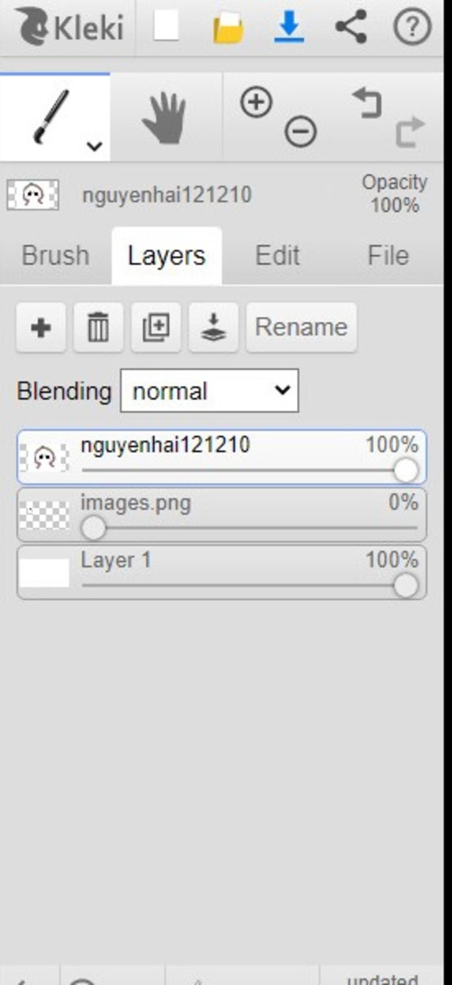Switch to the Edit tab
The image size is (452, 985).
tap(278, 256)
